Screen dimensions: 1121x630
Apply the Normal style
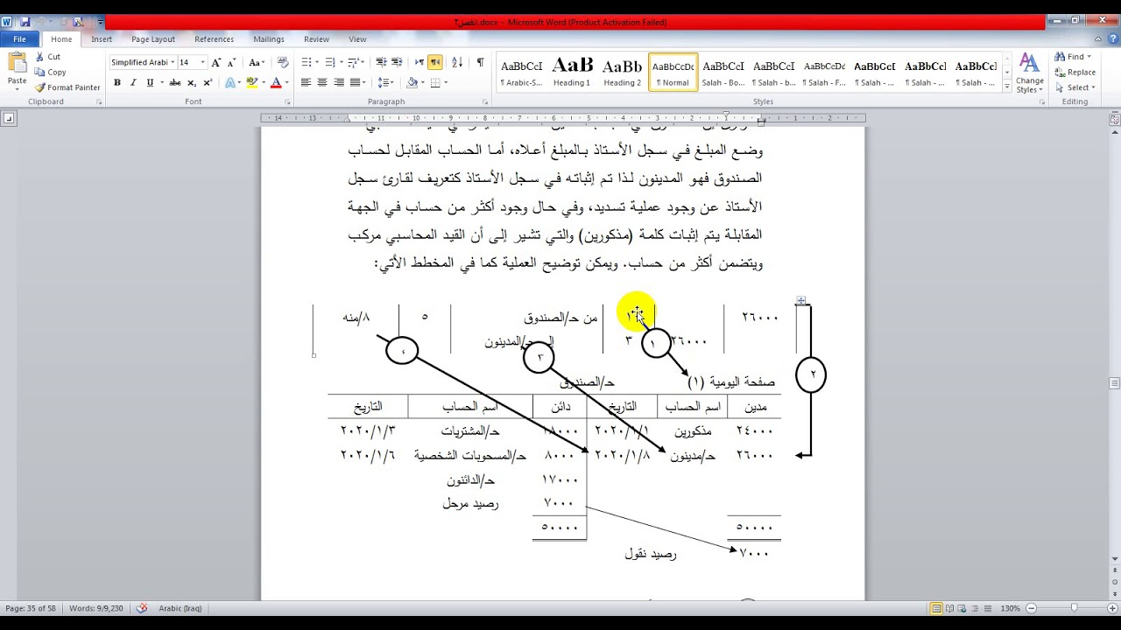(x=673, y=72)
